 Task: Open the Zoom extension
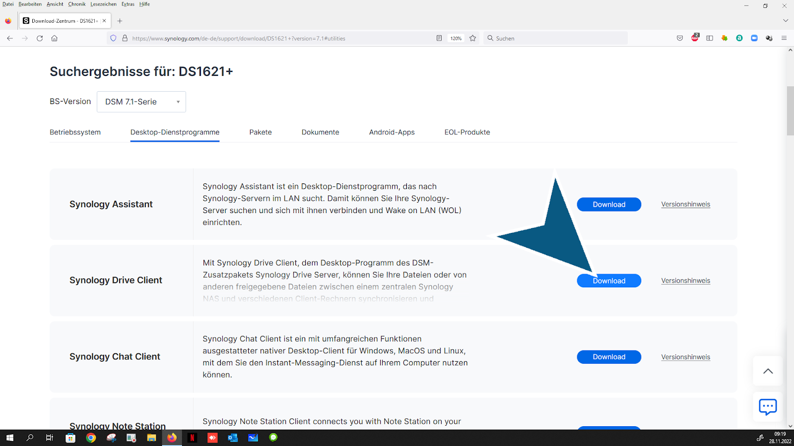pos(754,38)
